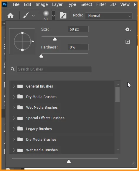Open the Select menu
139x171 pixels.
[x=86, y=4]
